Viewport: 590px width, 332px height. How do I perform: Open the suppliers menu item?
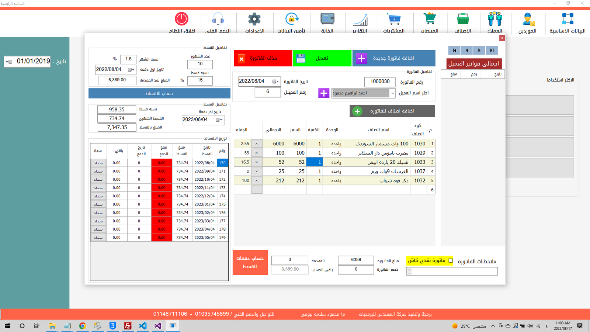[x=527, y=23]
